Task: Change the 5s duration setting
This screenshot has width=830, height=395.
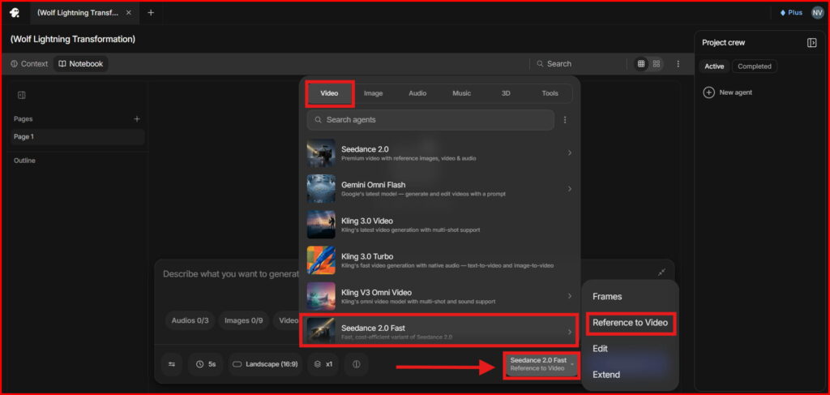Action: pyautogui.click(x=206, y=364)
